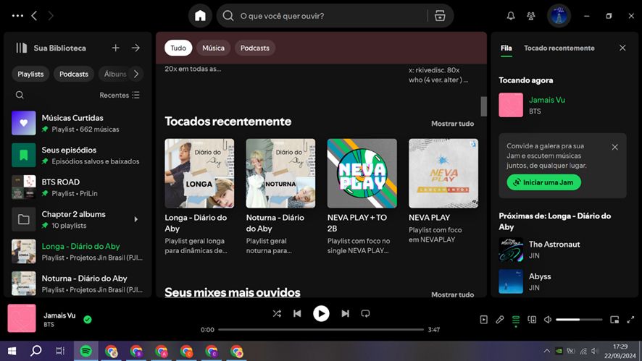
Task: Mute with the speaker icon
Action: (547, 319)
